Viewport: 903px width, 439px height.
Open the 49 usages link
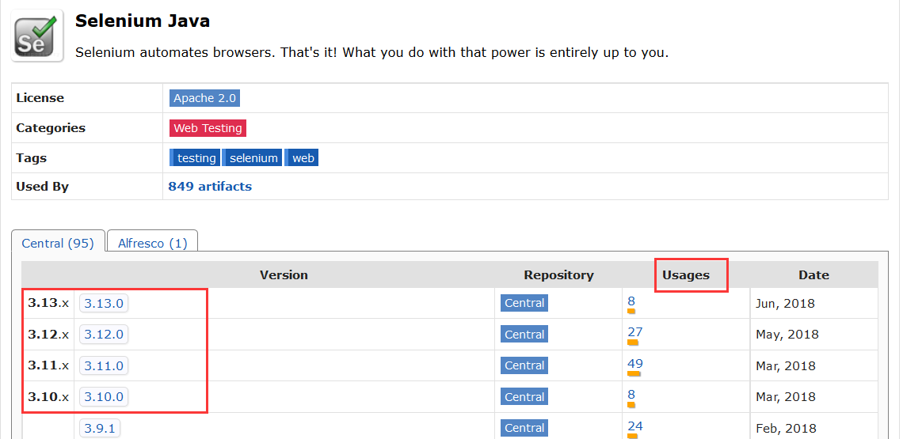[x=634, y=363]
